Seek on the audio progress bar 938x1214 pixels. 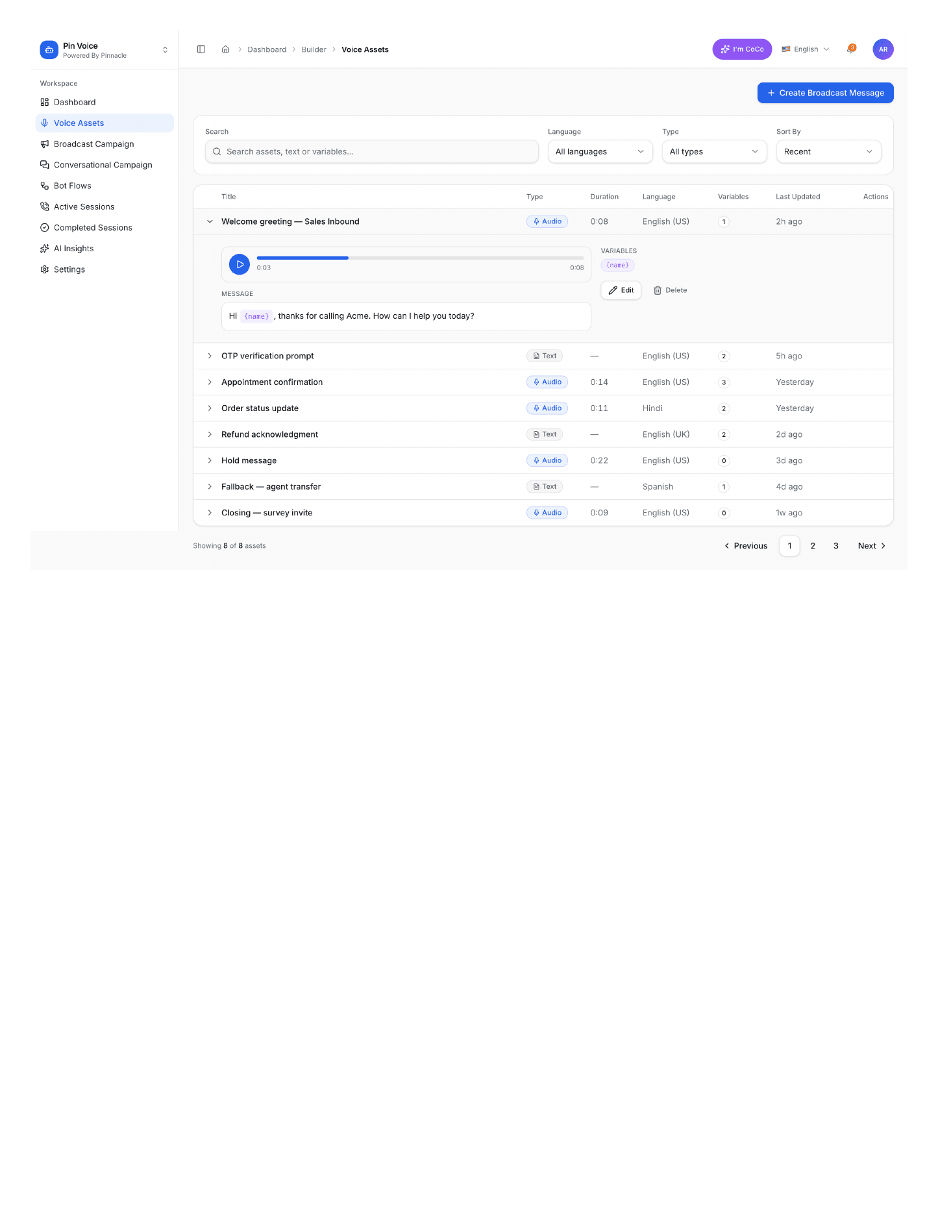[x=420, y=258]
